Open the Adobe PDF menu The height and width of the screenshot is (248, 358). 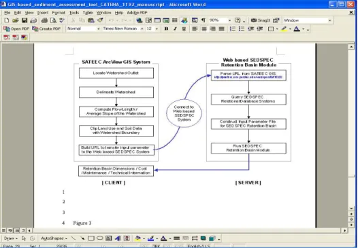click(137, 12)
